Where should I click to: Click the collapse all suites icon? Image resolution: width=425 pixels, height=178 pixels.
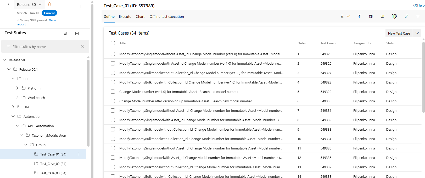[77, 34]
